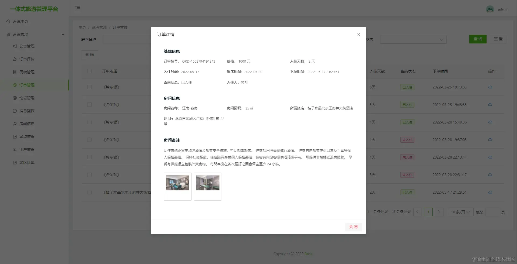Click the 已入住 tag on the 5天 row
517x264 pixels.
coord(407,87)
